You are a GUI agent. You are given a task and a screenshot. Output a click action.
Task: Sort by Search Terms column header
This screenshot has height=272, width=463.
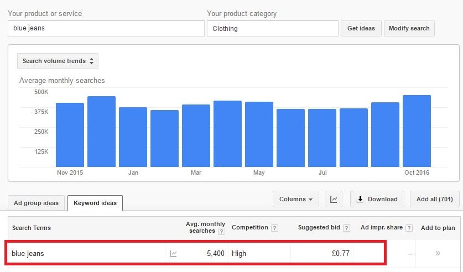[x=32, y=228]
